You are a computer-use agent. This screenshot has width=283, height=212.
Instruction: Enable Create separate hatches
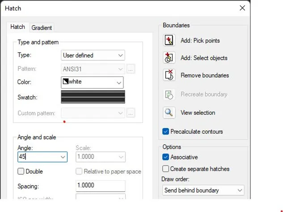166,169
